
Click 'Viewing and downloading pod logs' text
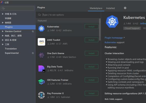[x=126, y=62]
